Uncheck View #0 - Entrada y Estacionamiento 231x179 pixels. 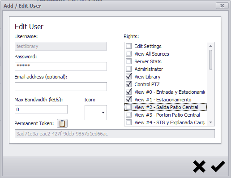(128, 92)
